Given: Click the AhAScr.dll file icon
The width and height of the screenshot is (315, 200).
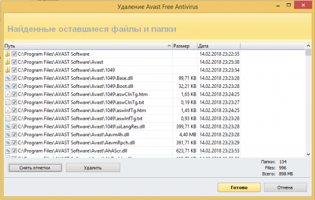Looking at the screenshot, I should tap(8, 151).
